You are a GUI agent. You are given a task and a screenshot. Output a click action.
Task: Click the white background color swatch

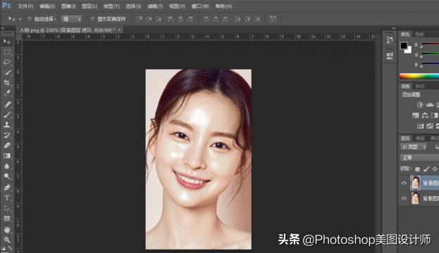tap(409, 51)
